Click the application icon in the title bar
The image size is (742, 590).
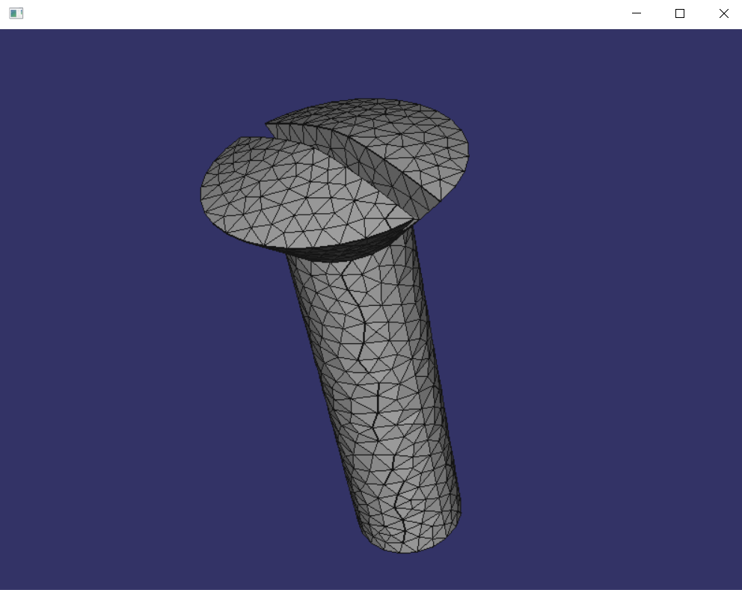point(16,13)
